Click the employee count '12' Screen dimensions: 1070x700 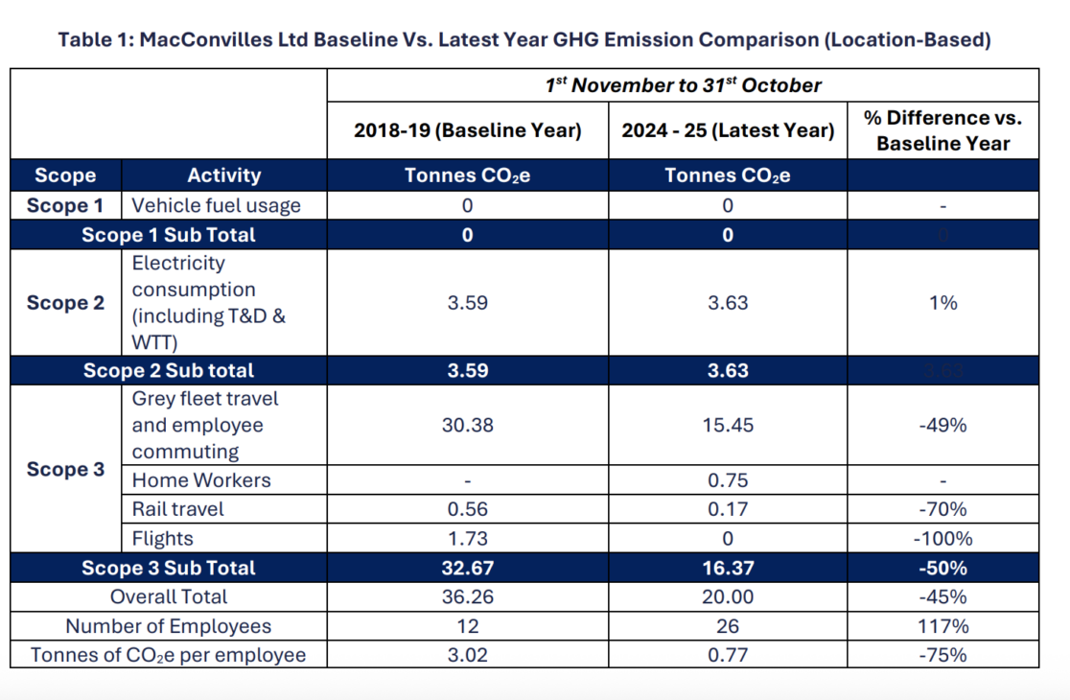click(x=468, y=625)
